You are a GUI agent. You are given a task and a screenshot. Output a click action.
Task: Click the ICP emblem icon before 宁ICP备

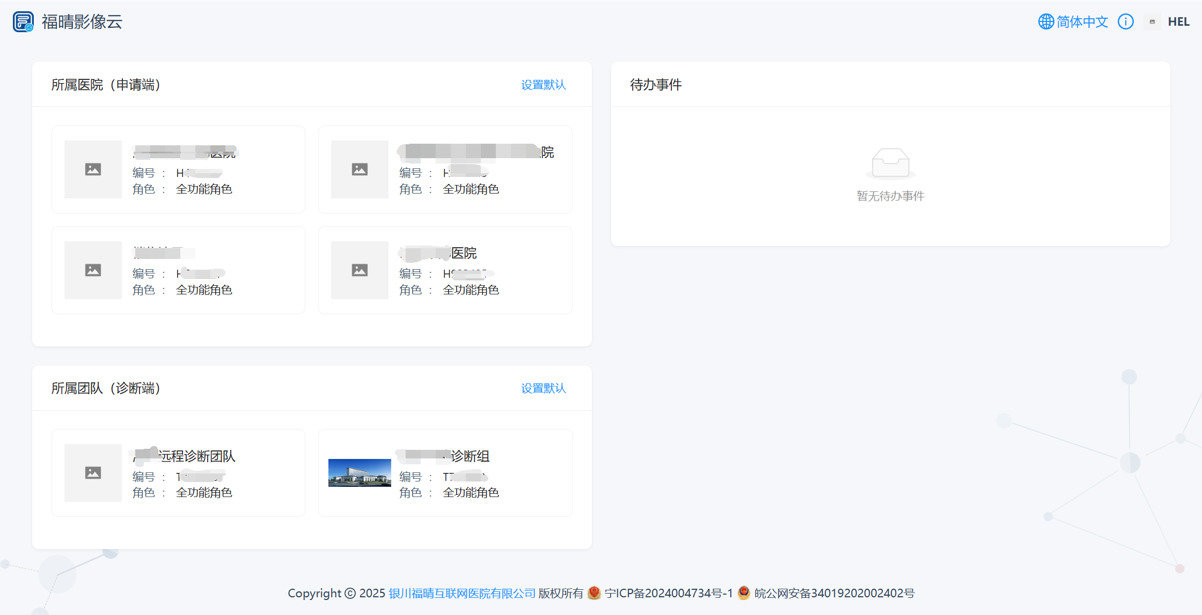pyautogui.click(x=593, y=592)
